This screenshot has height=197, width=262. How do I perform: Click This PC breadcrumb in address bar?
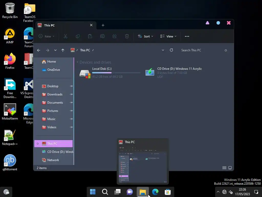[x=85, y=50]
